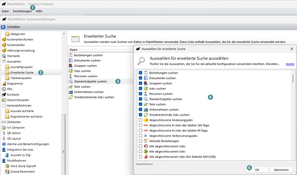This screenshot has height=175, width=297.
Task: Uncheck Gruppen suchen checkbox in the dialog
Action: tap(141, 83)
